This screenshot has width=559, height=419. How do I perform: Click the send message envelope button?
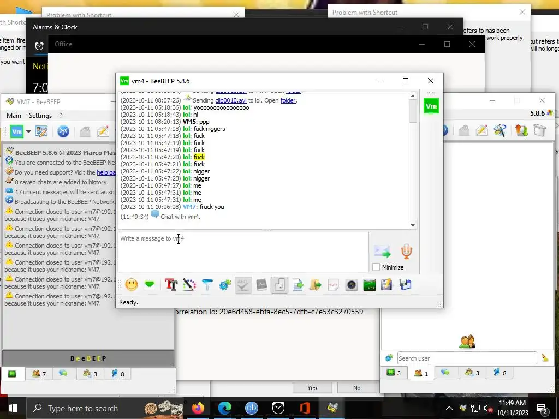[x=382, y=252]
